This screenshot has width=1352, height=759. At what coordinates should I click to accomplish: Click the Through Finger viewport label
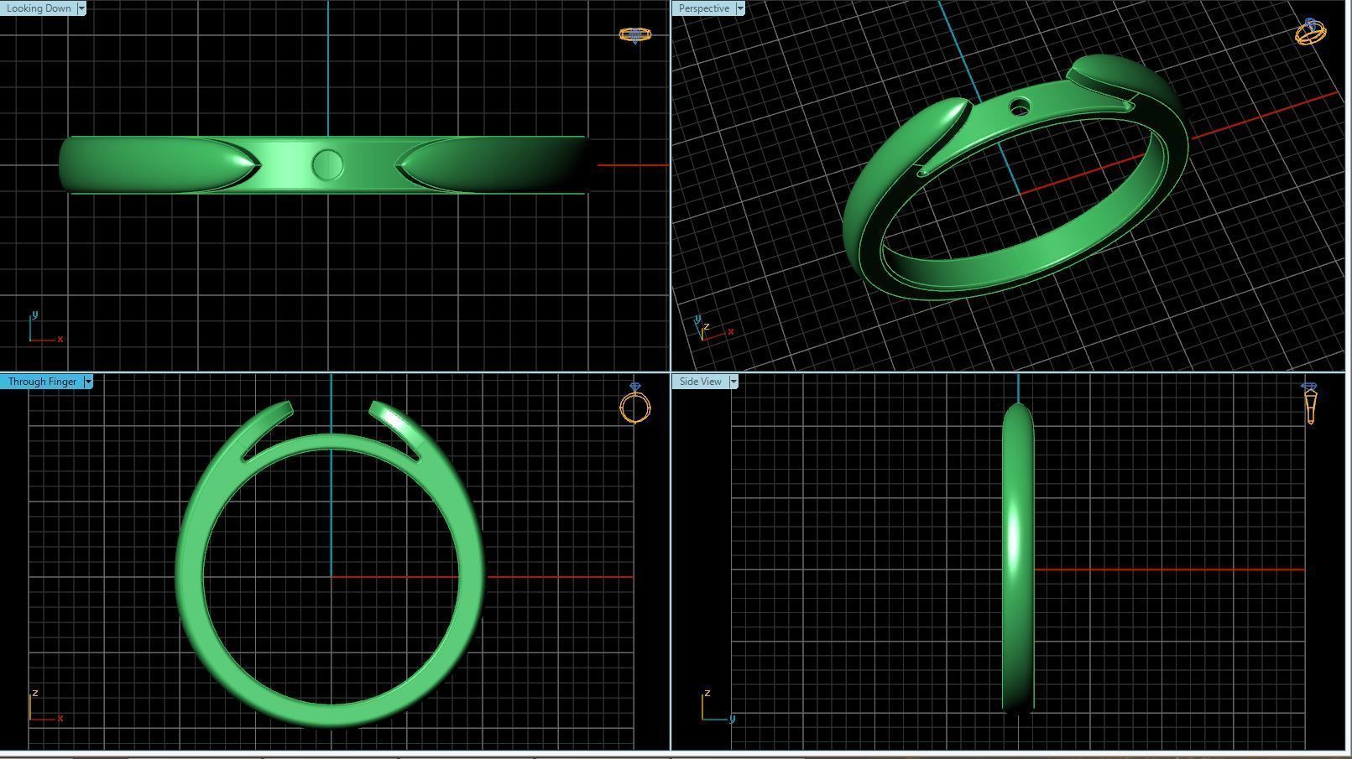[x=42, y=382]
